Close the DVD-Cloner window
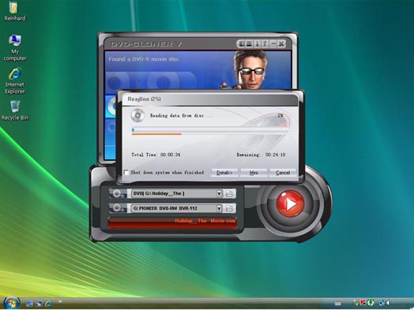Viewport: 414px width, 310px height. (x=281, y=43)
